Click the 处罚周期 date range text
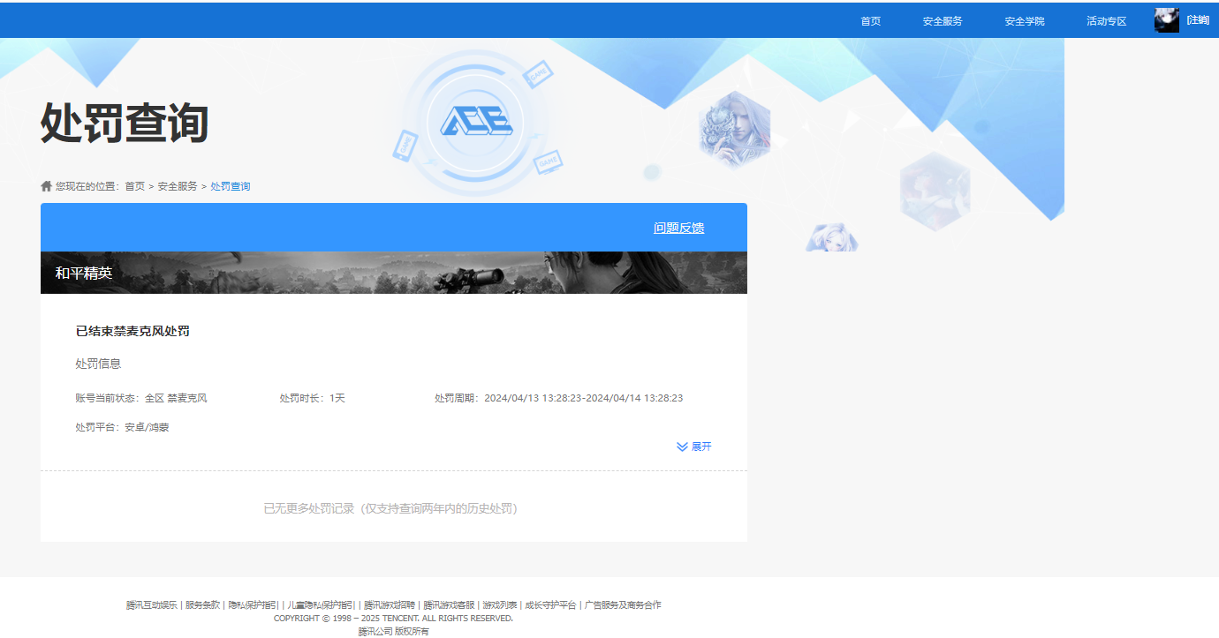The height and width of the screenshot is (638, 1219). click(x=559, y=399)
